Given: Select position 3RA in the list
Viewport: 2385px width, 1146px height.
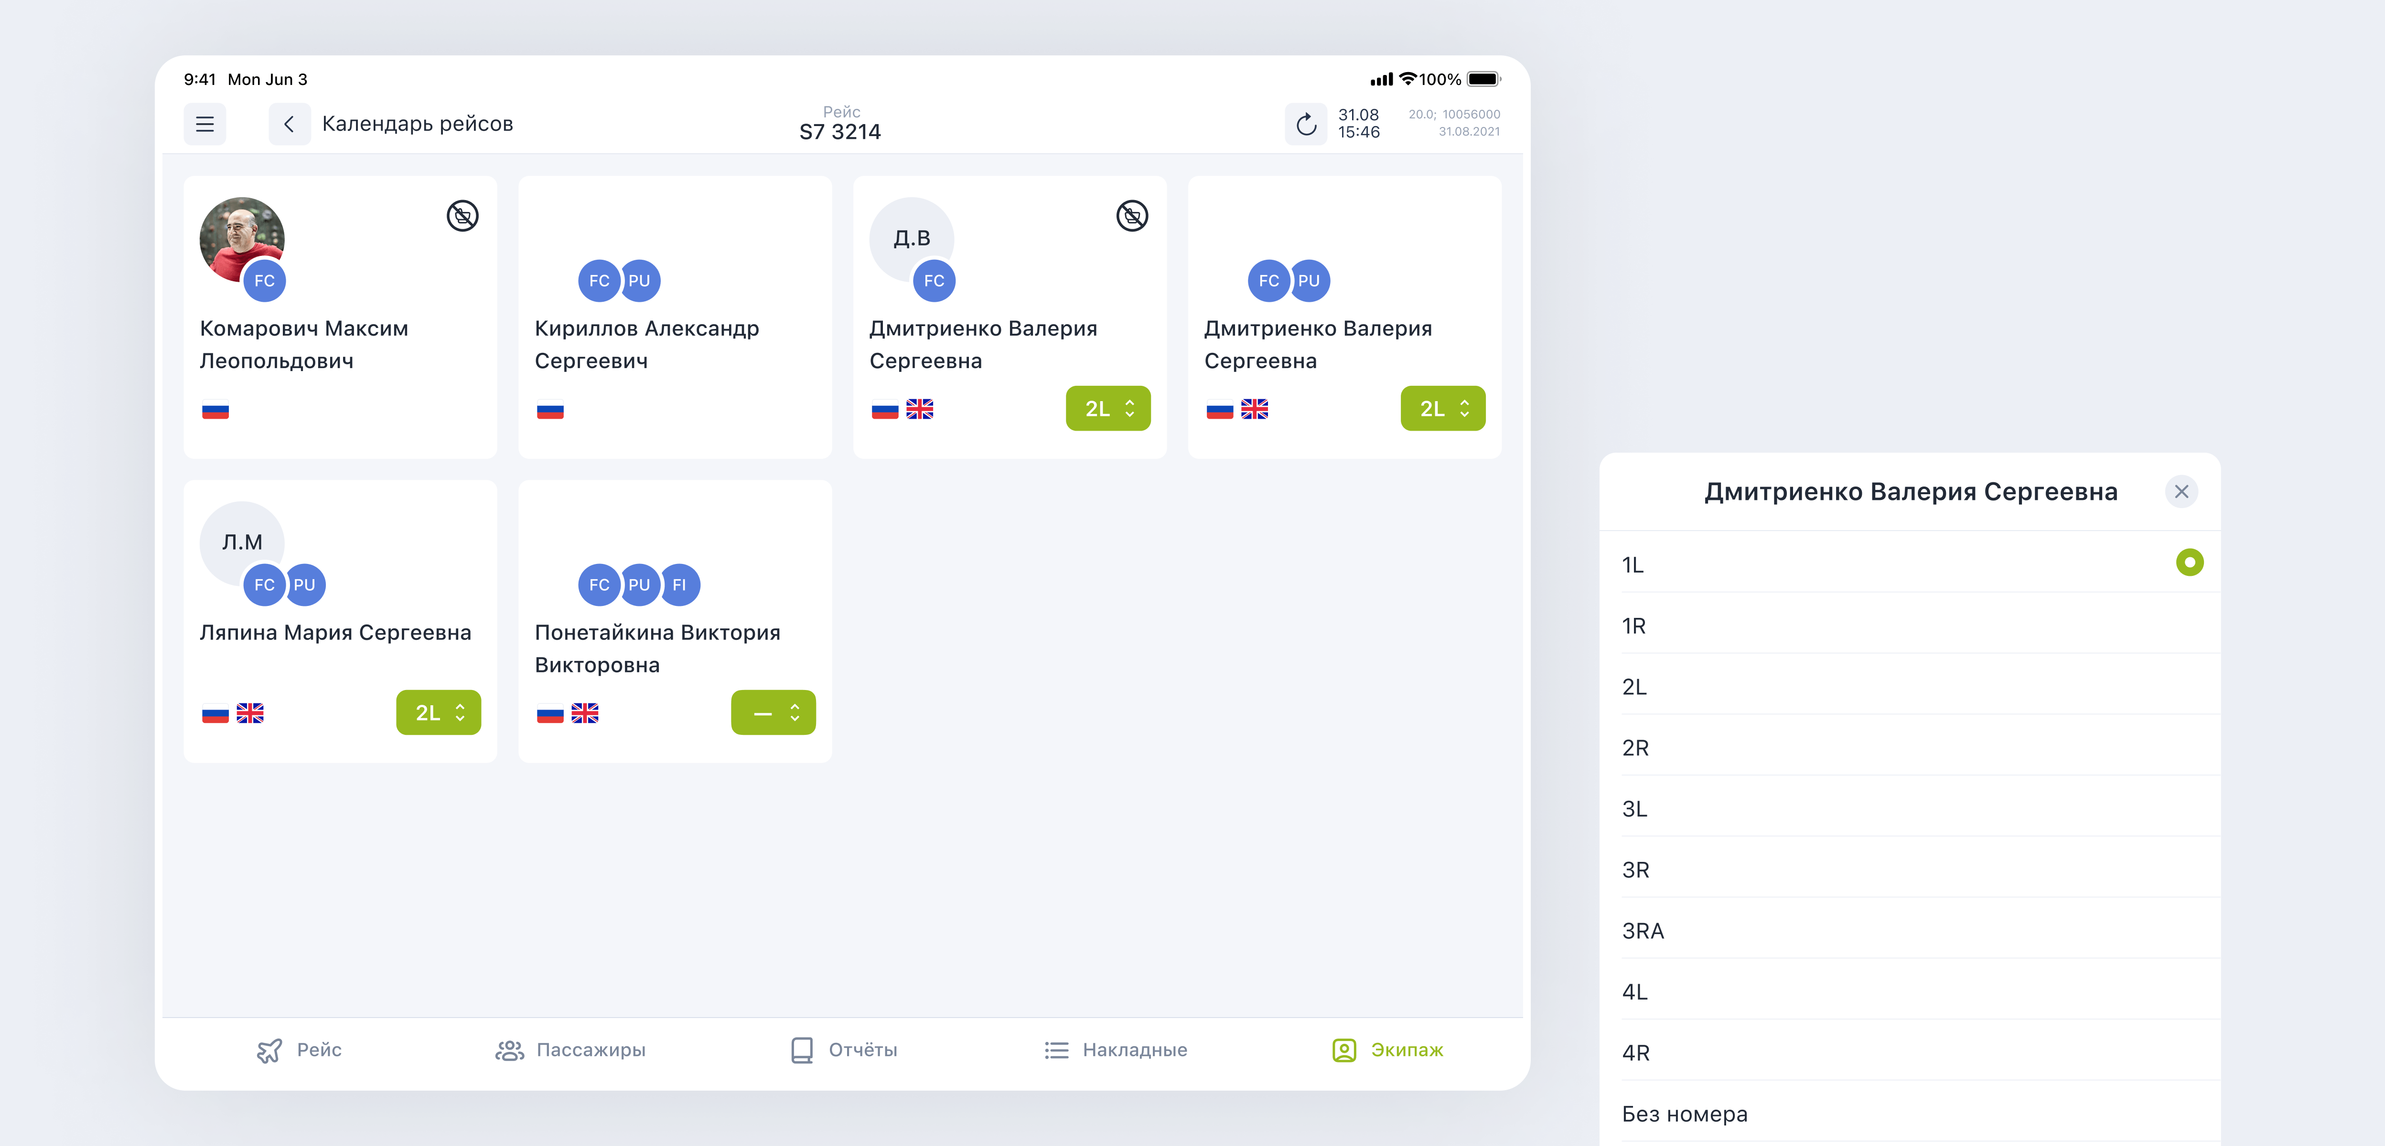Looking at the screenshot, I should pyautogui.click(x=1909, y=930).
